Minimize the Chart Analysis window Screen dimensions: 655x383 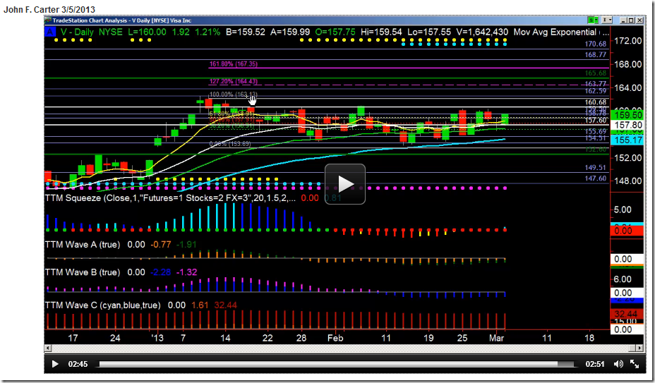tap(623, 20)
